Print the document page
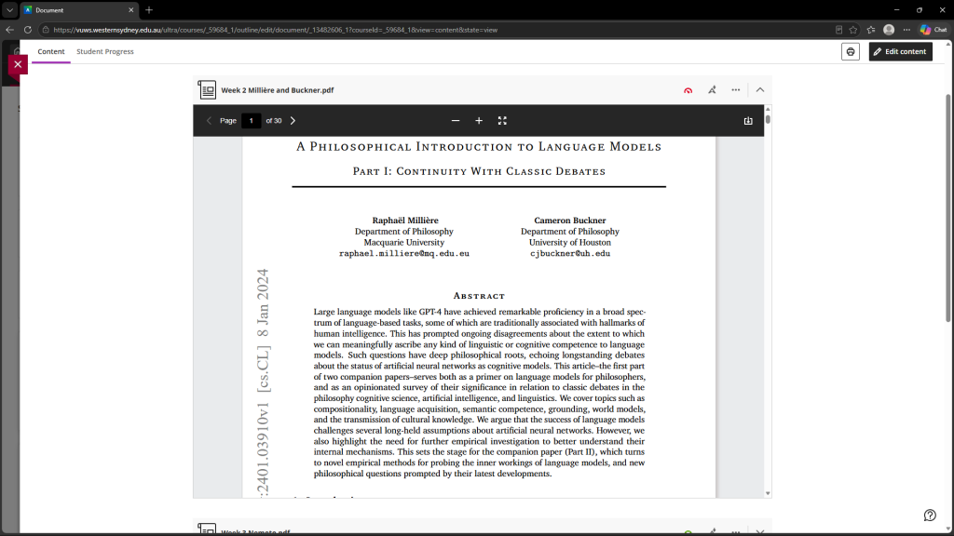 pos(850,52)
